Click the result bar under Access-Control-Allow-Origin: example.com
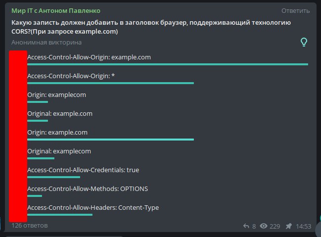 (167, 64)
